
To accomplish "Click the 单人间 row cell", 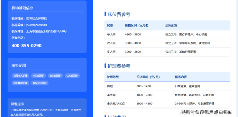I will [x=111, y=35].
